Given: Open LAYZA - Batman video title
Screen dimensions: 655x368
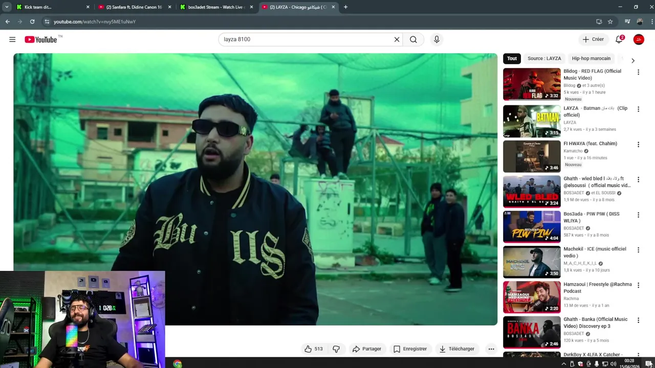Looking at the screenshot, I should [x=595, y=111].
